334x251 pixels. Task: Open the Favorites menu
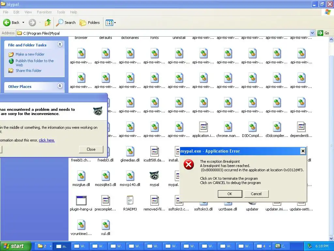click(x=44, y=12)
